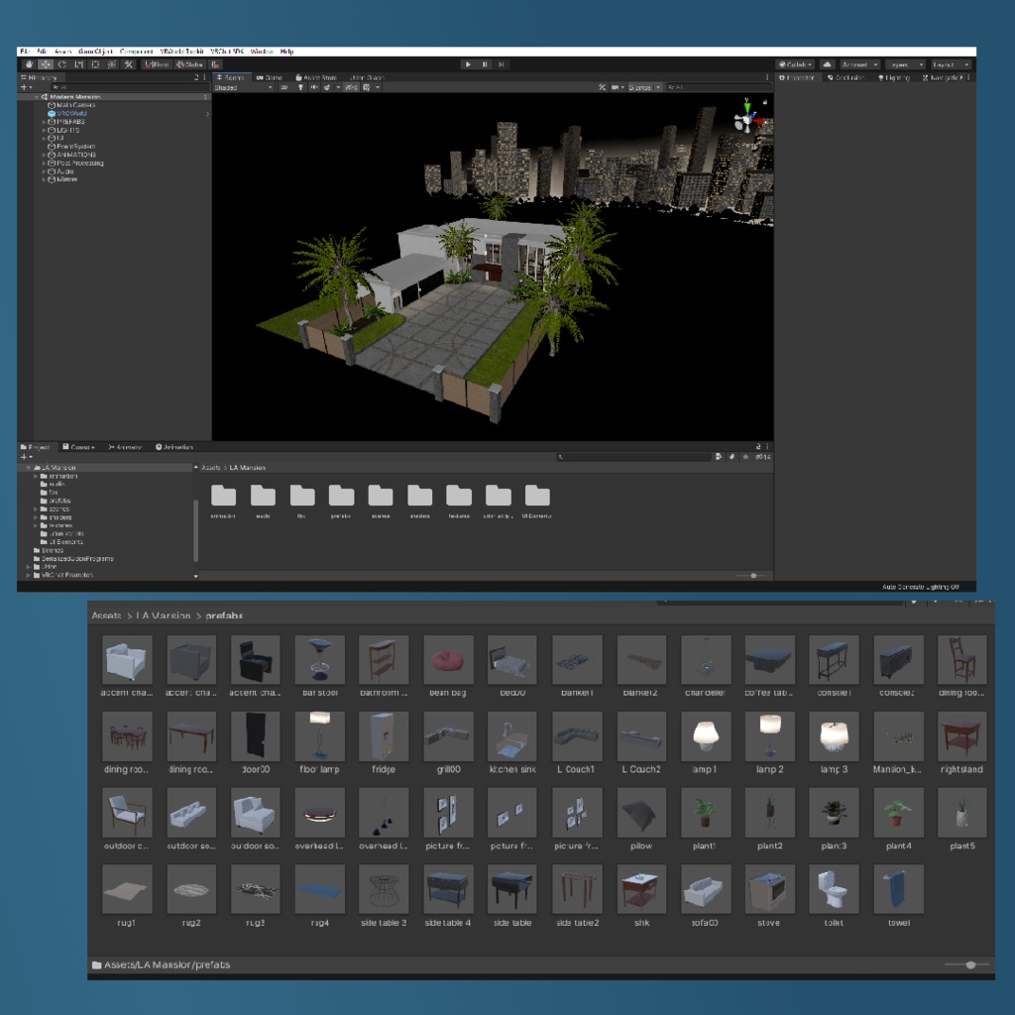This screenshot has width=1015, height=1015.
Task: Select the Hand tool for panning
Action: coord(29,64)
